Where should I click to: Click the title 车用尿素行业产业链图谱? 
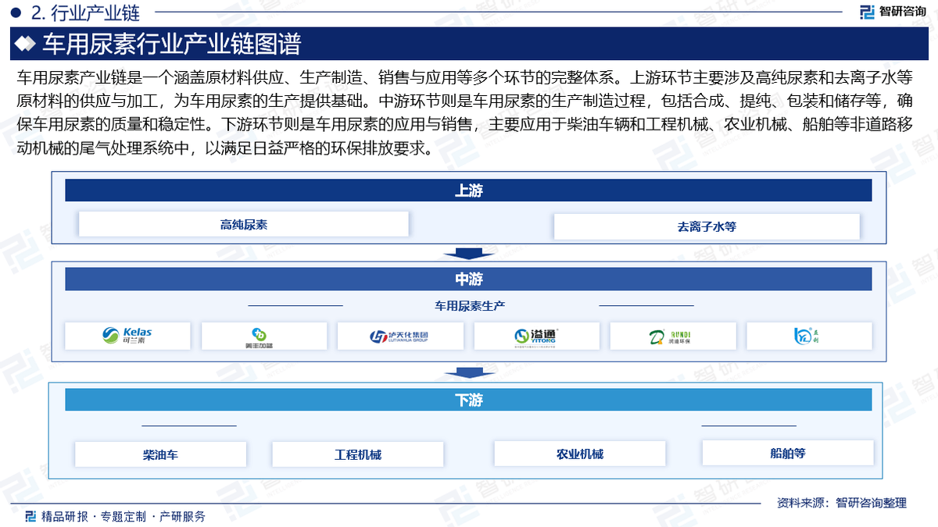[x=171, y=44]
